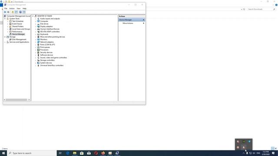Viewport: 278px width, 156px height.
Task: Toggle the Show/Hide Action Pane toolbar icon
Action: (x=24, y=12)
